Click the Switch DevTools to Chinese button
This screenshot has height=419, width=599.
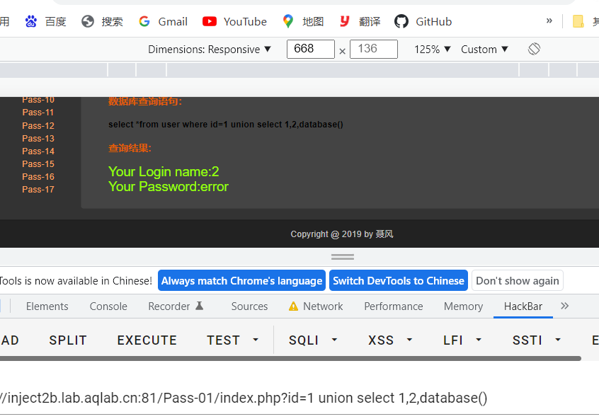click(398, 280)
